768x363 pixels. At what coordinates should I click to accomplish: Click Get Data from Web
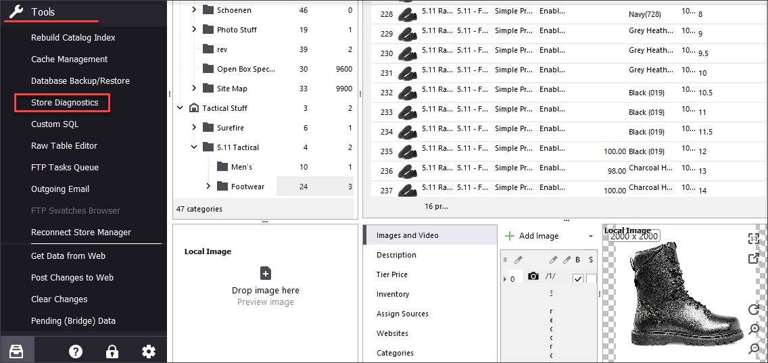point(68,256)
